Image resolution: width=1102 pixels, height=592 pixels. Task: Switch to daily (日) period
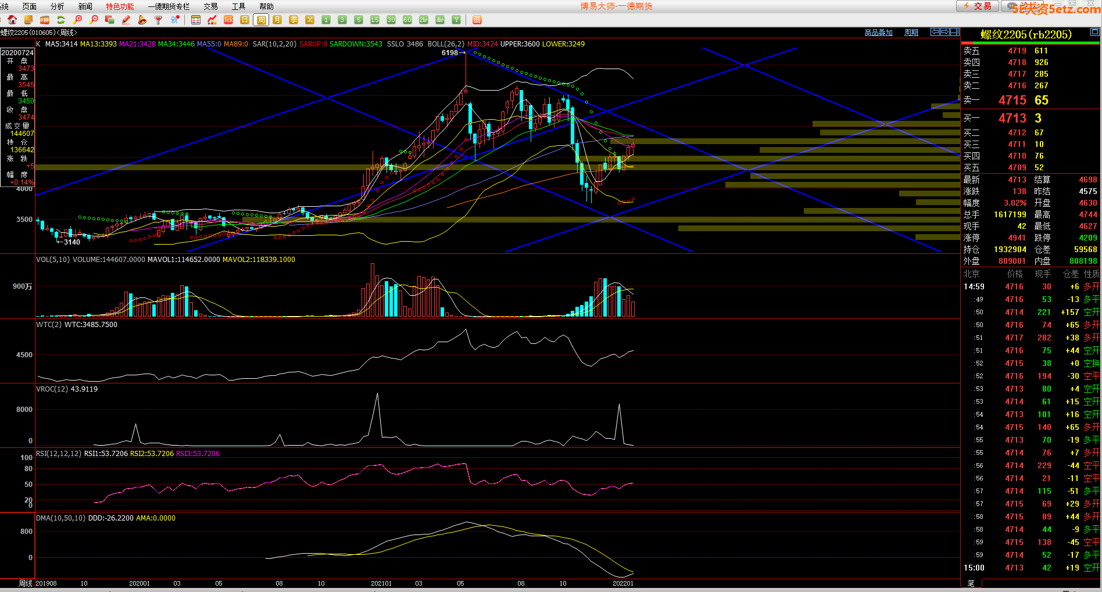click(245, 20)
